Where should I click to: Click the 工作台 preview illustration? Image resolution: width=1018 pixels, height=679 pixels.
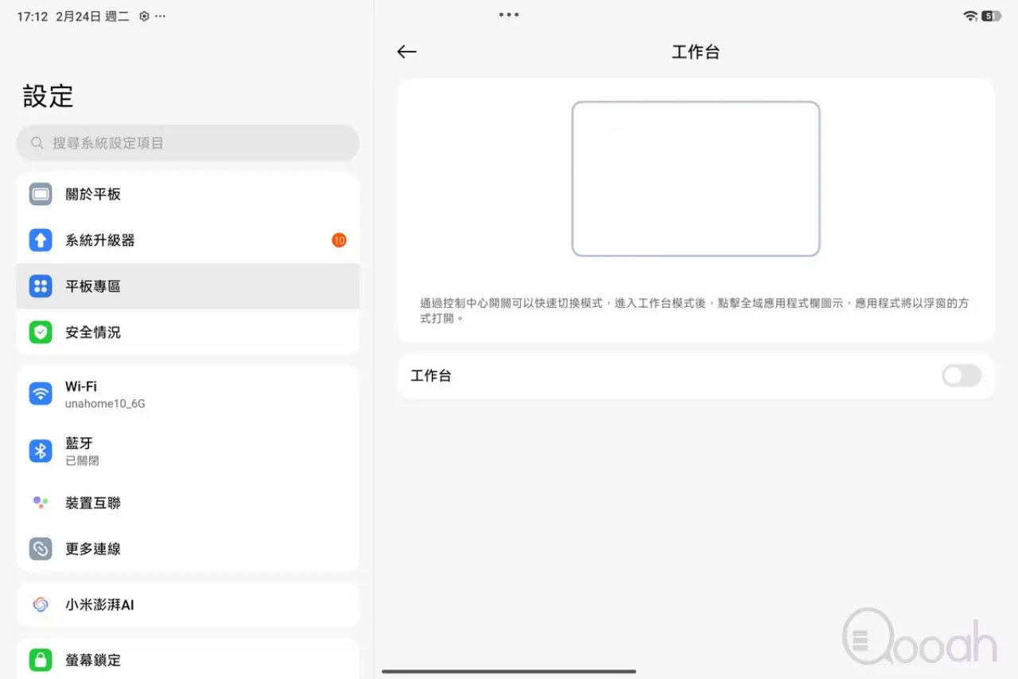pos(695,179)
